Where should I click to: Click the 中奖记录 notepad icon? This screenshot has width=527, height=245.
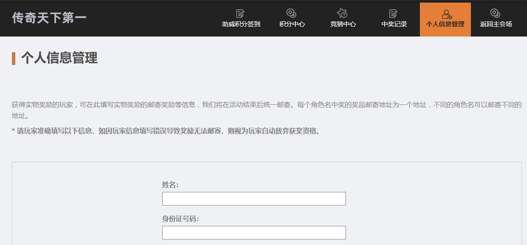click(394, 14)
